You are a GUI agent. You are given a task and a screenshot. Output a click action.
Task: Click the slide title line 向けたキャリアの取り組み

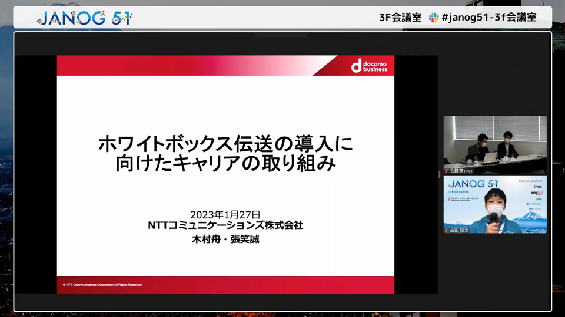click(x=225, y=163)
